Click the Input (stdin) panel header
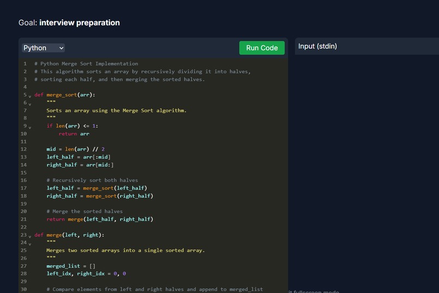Image resolution: width=439 pixels, height=293 pixels. [367, 46]
